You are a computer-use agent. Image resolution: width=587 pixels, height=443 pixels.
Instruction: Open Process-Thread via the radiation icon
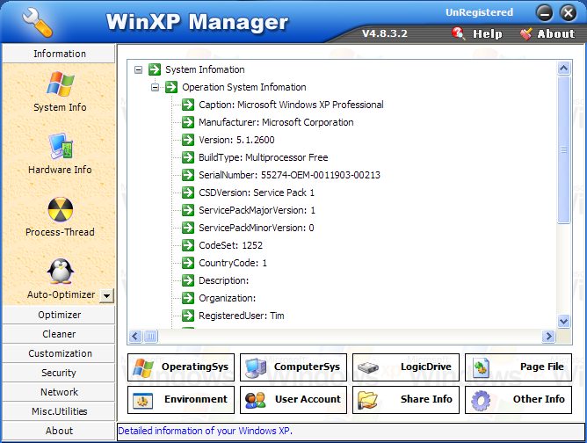click(x=61, y=209)
